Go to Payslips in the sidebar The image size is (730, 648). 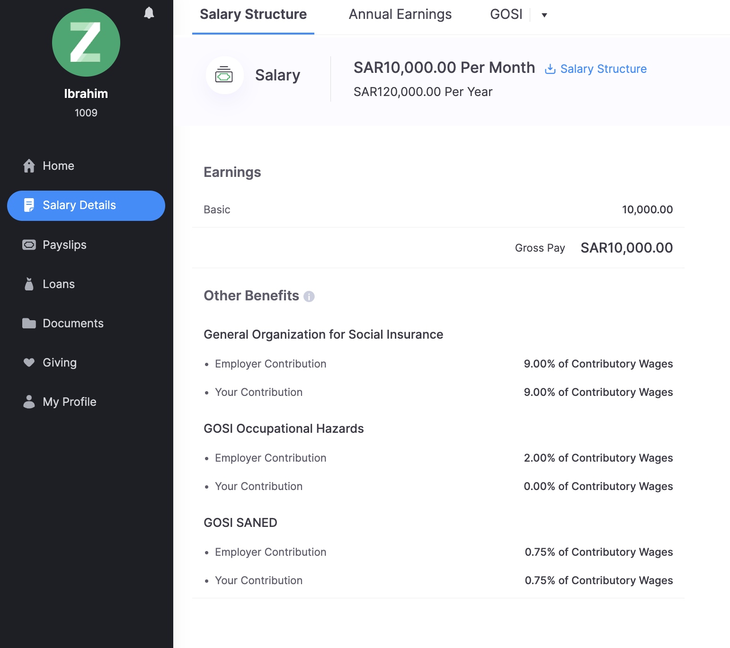[x=64, y=245]
